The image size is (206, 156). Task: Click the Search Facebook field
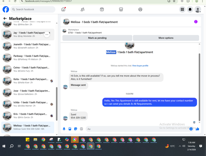(x=33, y=9)
